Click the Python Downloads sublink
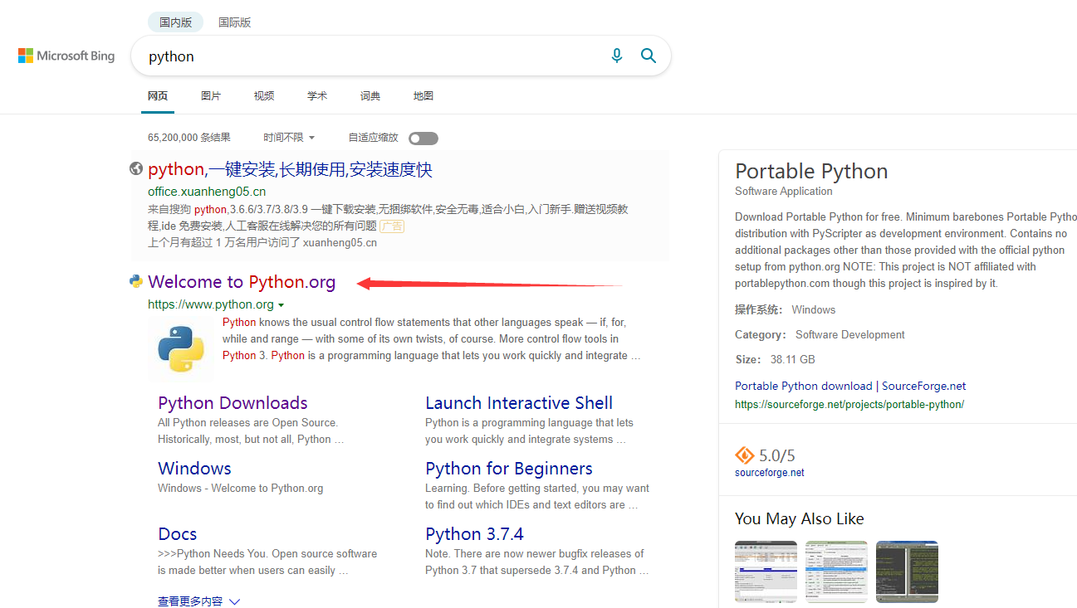 (x=233, y=402)
